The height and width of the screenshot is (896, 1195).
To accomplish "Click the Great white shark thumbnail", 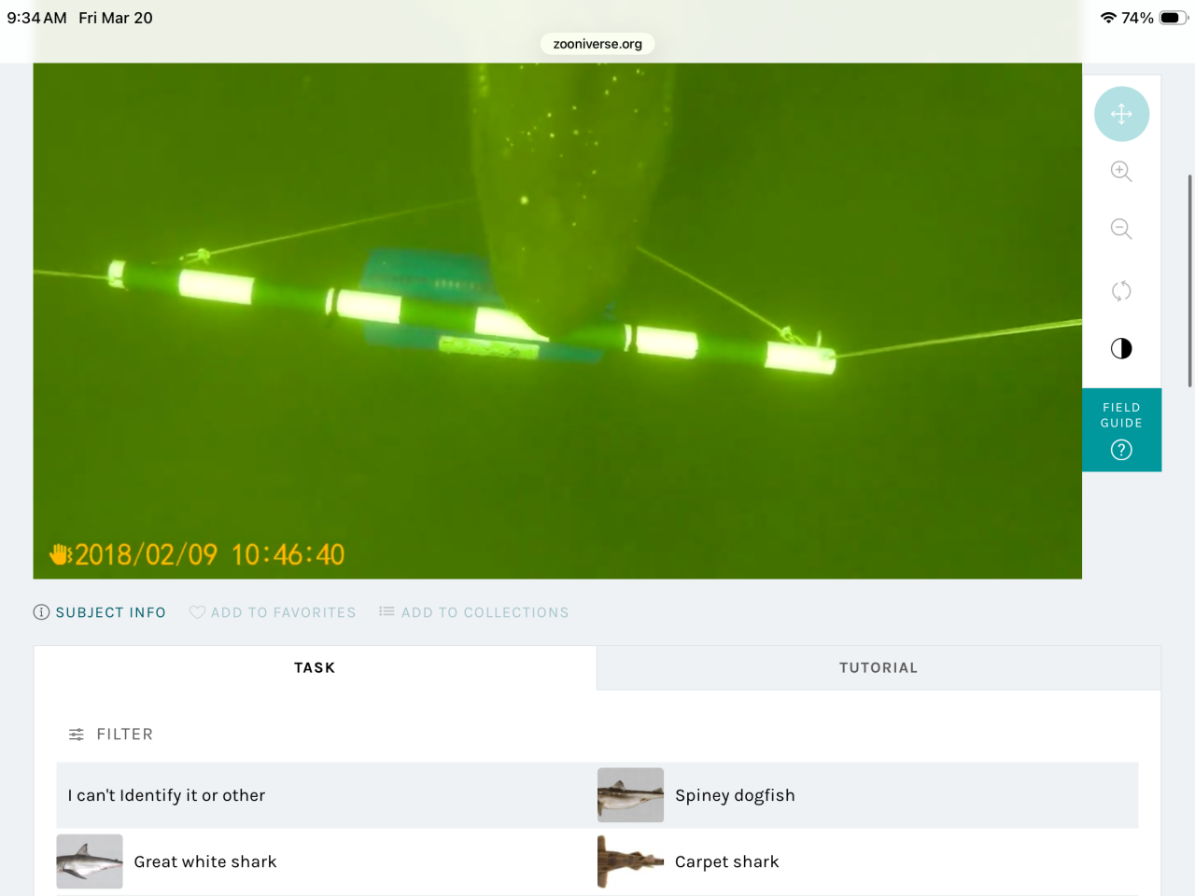I will 90,861.
